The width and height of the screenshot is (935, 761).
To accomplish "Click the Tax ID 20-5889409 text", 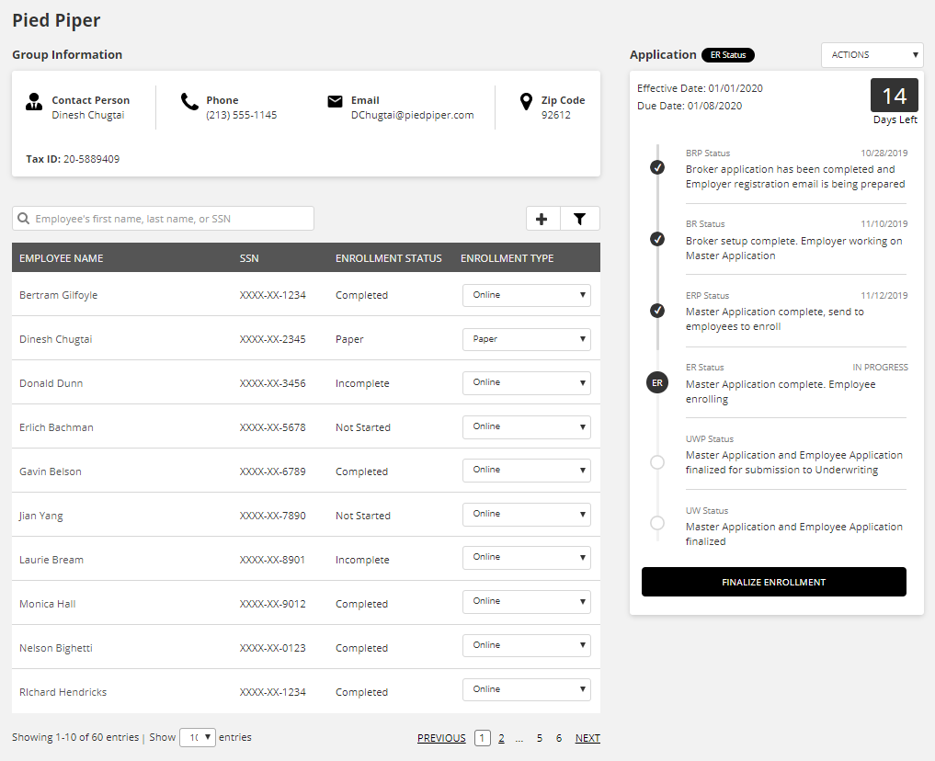I will (x=73, y=159).
